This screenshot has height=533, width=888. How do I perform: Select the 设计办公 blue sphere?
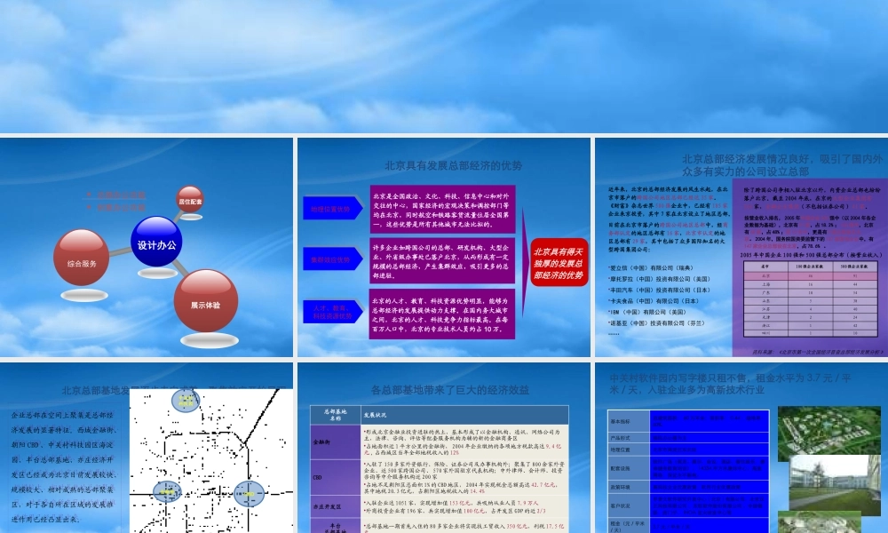click(x=156, y=242)
